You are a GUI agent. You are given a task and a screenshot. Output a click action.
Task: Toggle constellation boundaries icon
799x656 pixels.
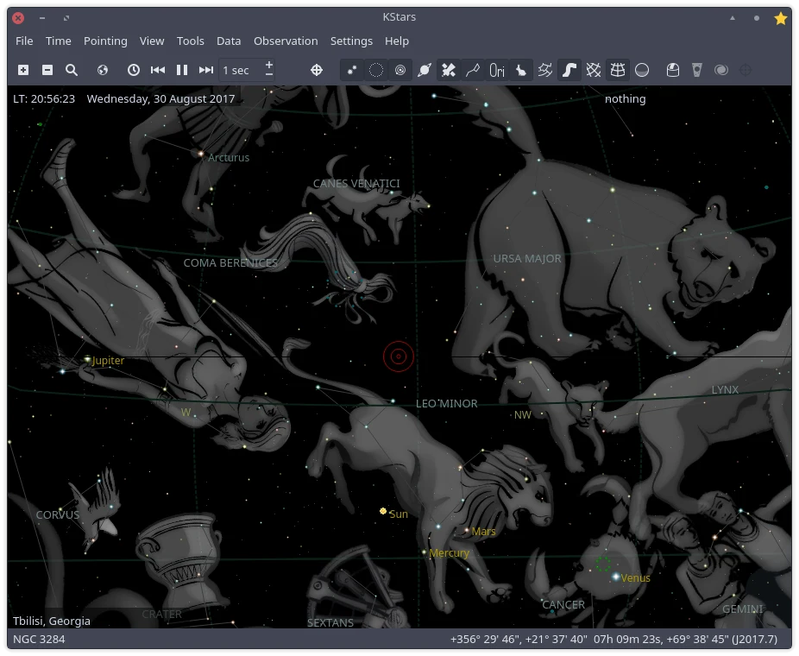pos(545,70)
